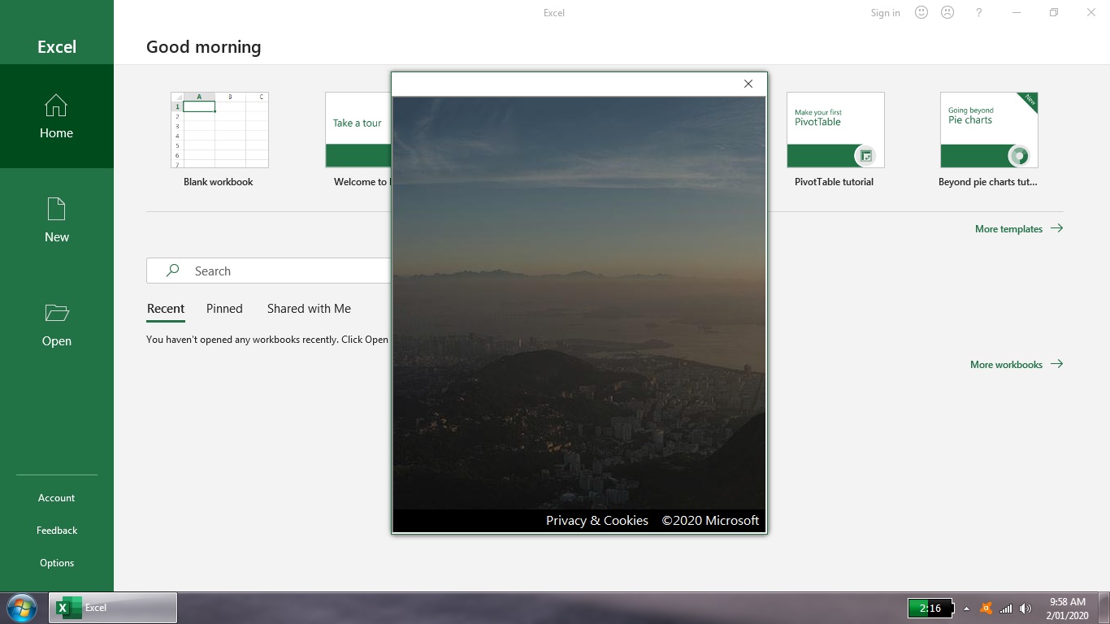This screenshot has height=624, width=1110.
Task: Click into the Search box
Action: 269,271
